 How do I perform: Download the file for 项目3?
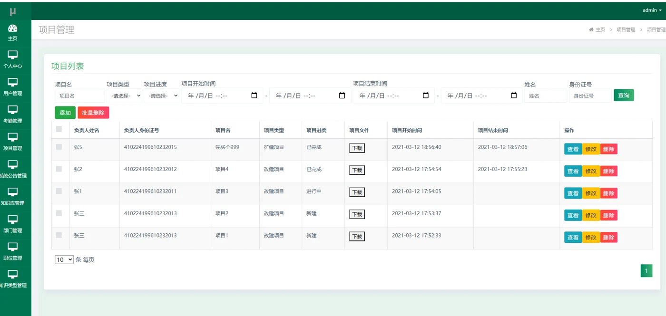click(357, 192)
